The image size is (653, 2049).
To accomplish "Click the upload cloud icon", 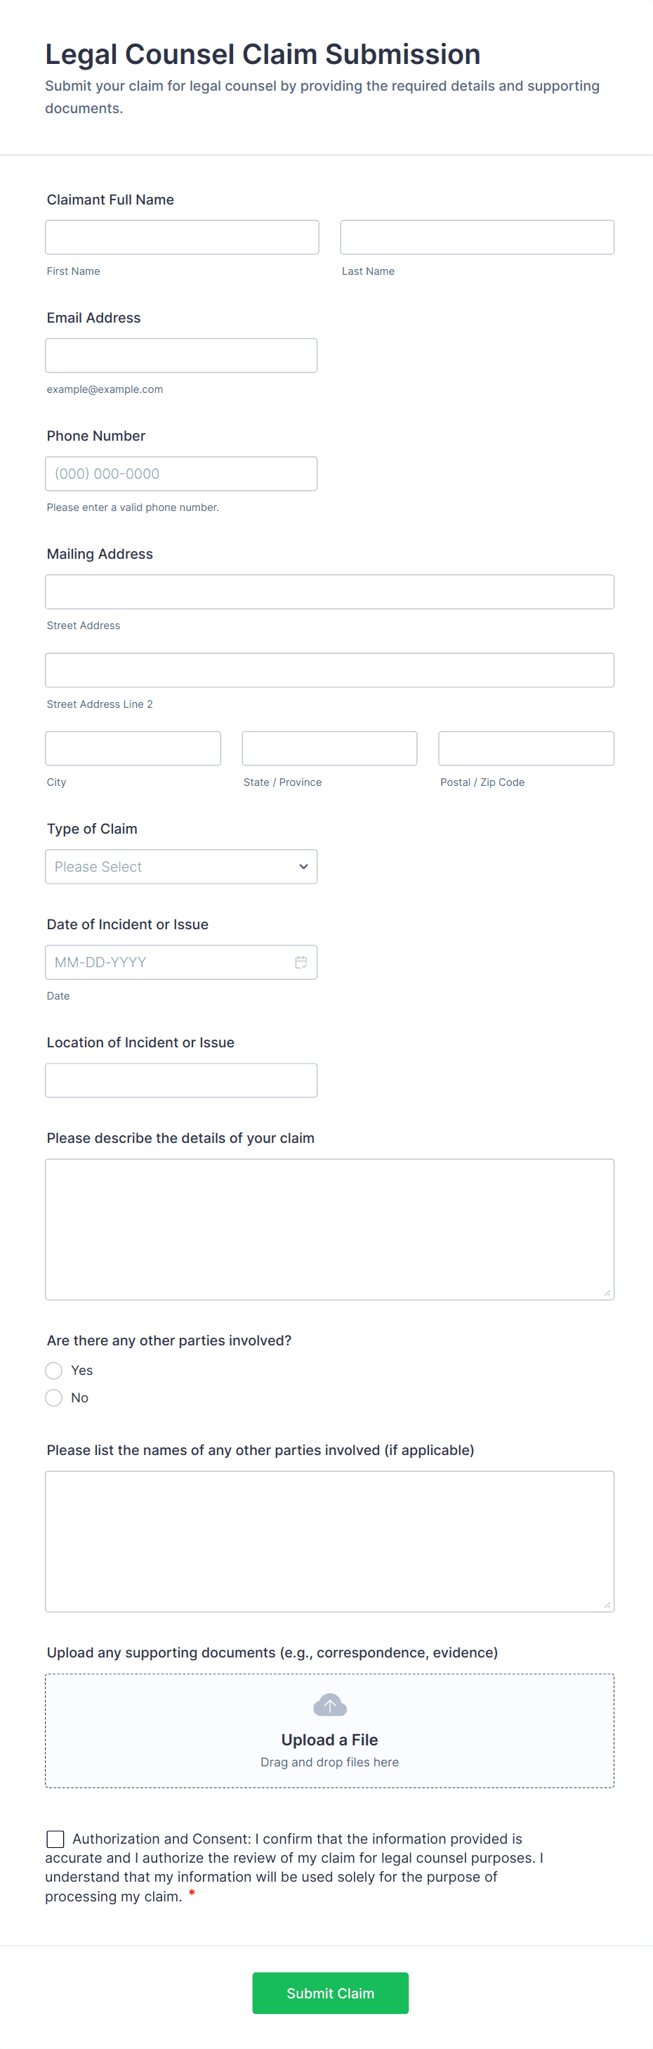I will pyautogui.click(x=329, y=1705).
